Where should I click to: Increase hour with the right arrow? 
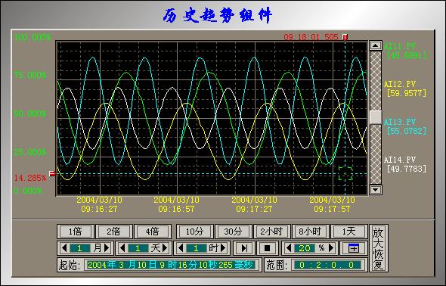point(223,248)
